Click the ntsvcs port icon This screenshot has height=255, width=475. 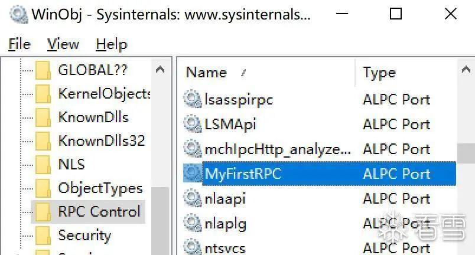(193, 247)
